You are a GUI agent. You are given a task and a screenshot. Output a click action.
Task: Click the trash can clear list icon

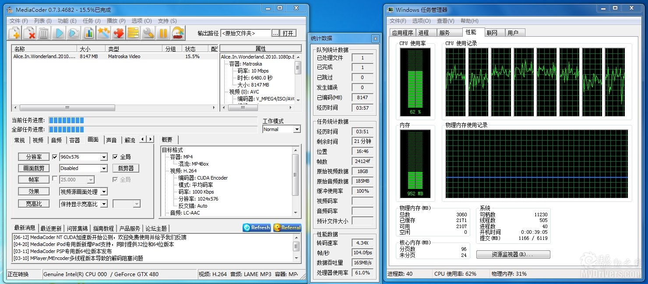pyautogui.click(x=44, y=33)
